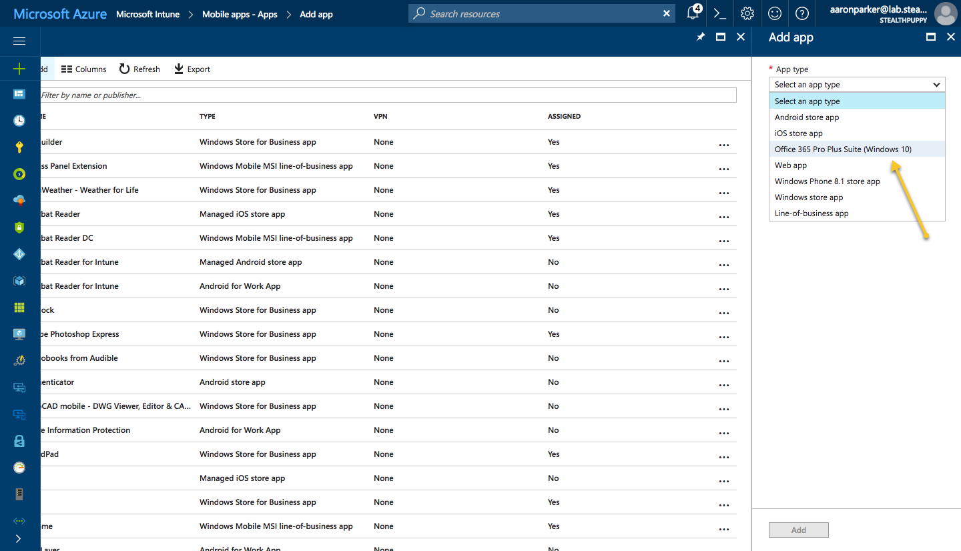Click the smiley feedback icon

(x=775, y=13)
